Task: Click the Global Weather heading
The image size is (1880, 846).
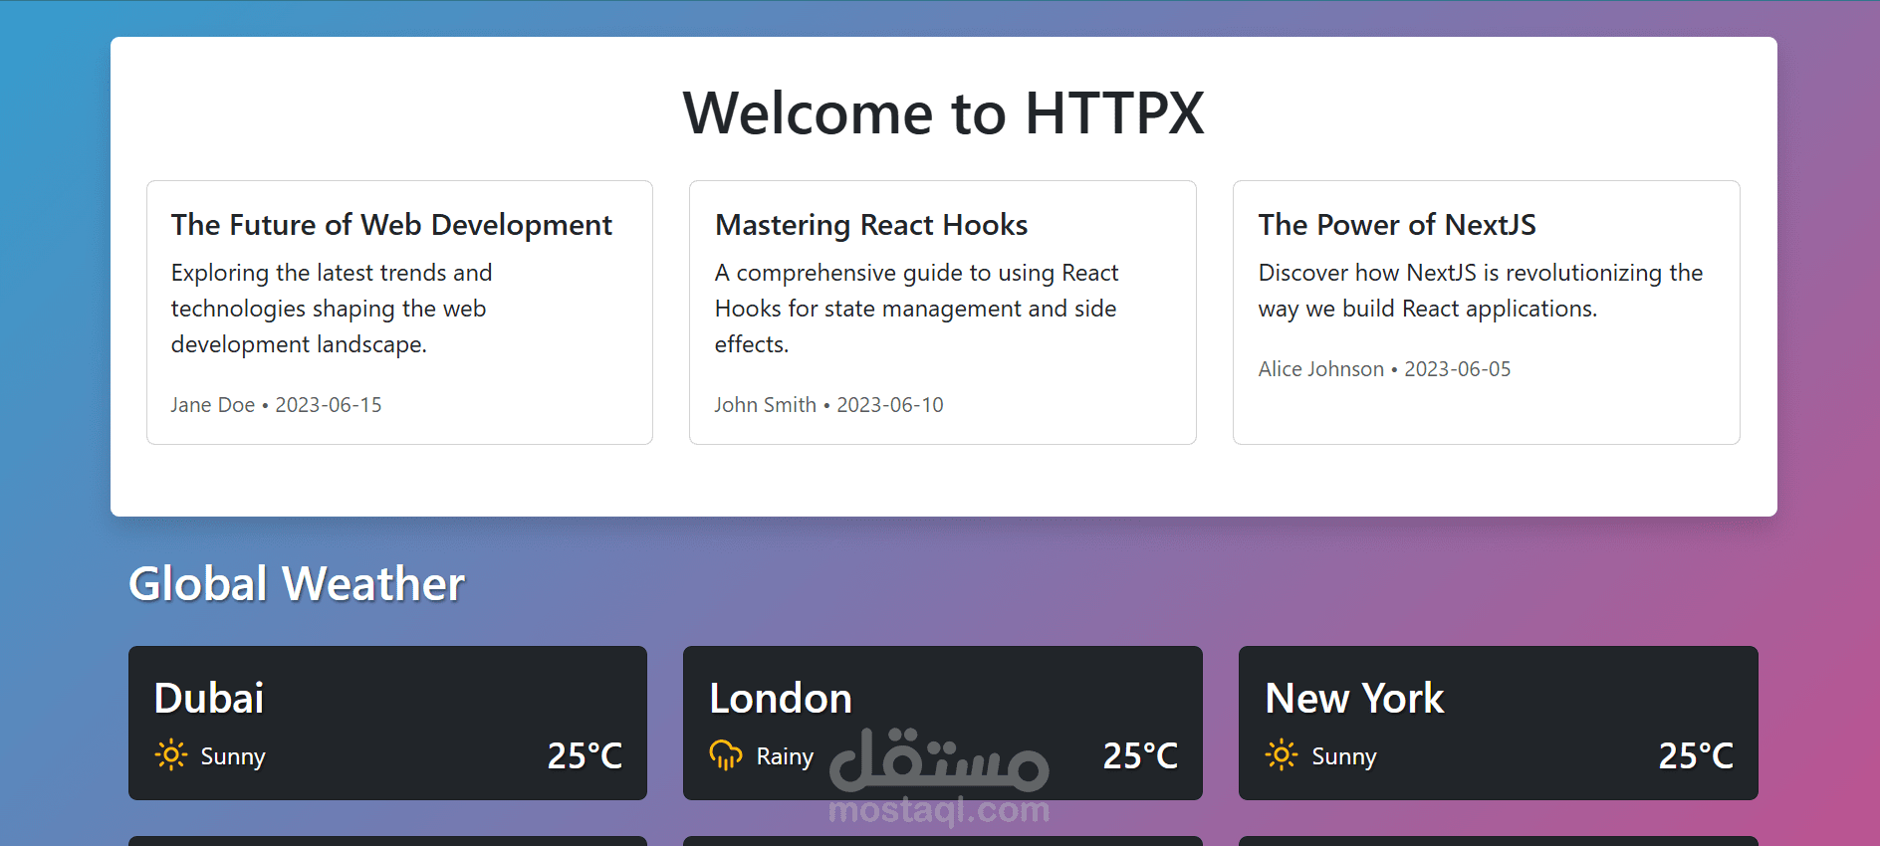Action: (x=297, y=583)
